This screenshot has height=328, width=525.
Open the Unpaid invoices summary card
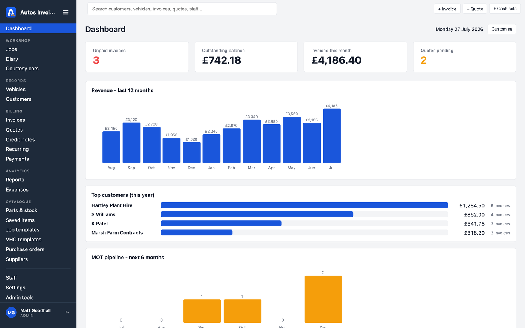[137, 57]
